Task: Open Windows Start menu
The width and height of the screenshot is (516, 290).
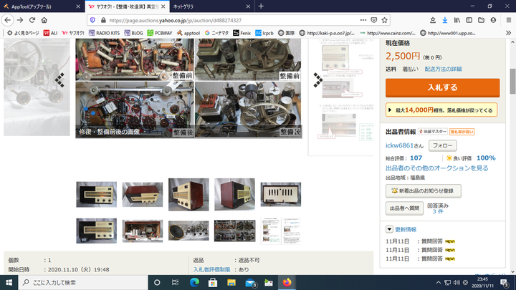Action: [9, 282]
